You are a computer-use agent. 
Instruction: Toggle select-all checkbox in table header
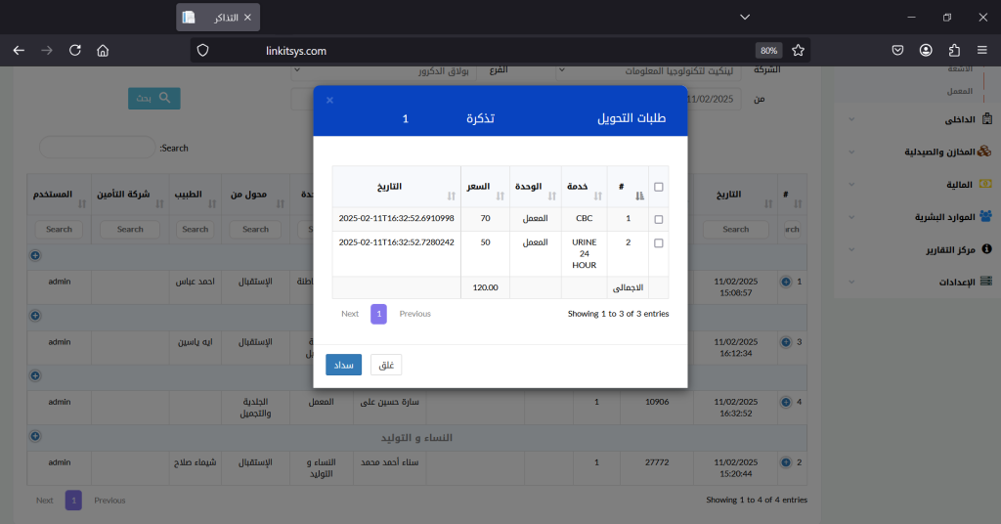[x=658, y=187]
